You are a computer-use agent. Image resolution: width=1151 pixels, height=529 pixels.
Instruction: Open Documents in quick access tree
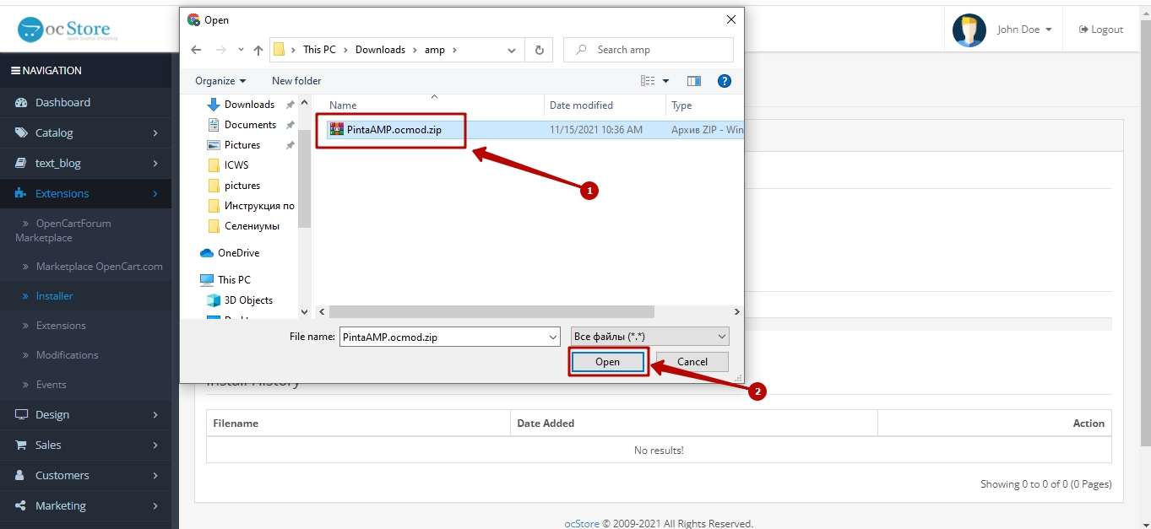coord(250,125)
